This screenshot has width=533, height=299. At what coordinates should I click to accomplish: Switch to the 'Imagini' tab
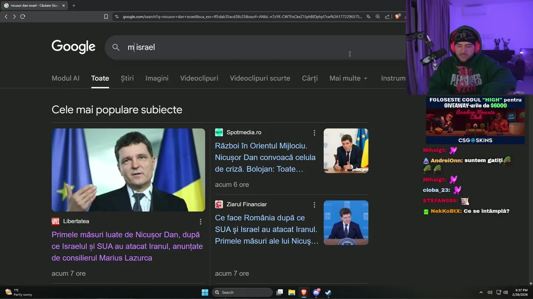(x=157, y=78)
